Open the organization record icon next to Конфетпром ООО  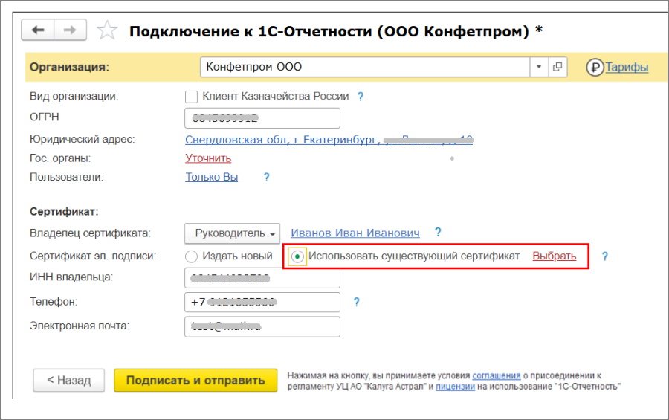557,67
